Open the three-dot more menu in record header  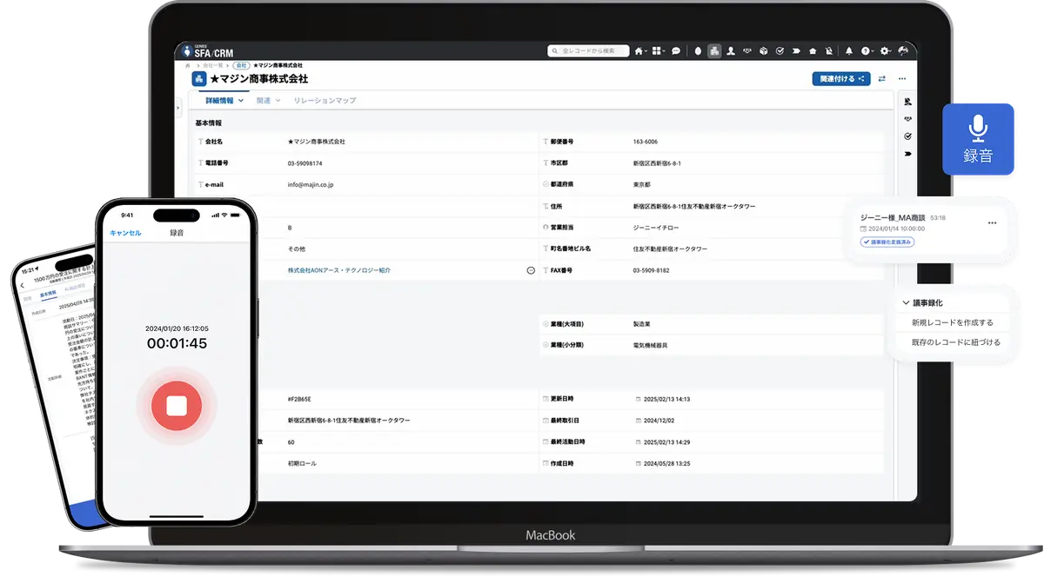902,79
